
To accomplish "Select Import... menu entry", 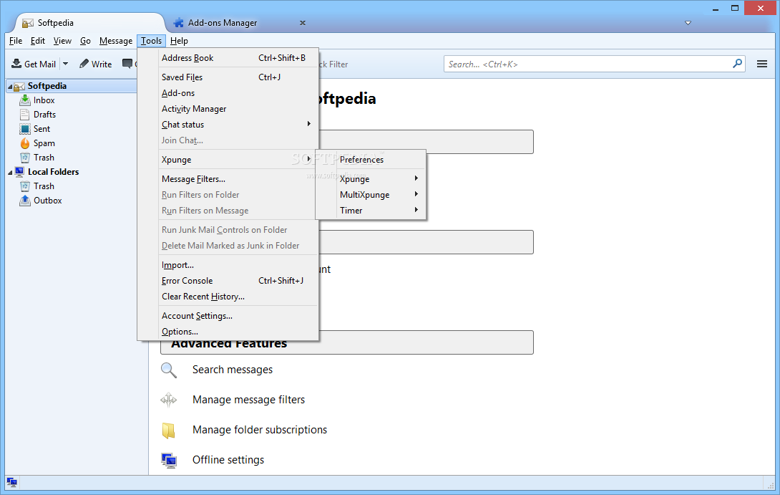I will (228, 265).
